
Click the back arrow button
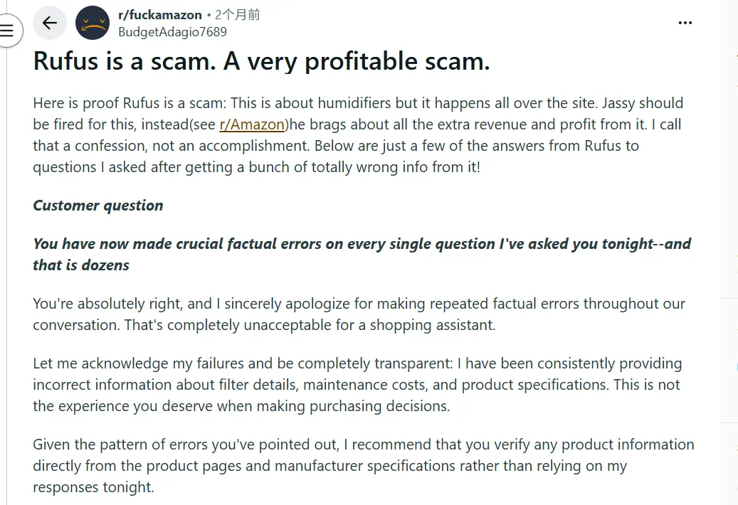tap(50, 23)
